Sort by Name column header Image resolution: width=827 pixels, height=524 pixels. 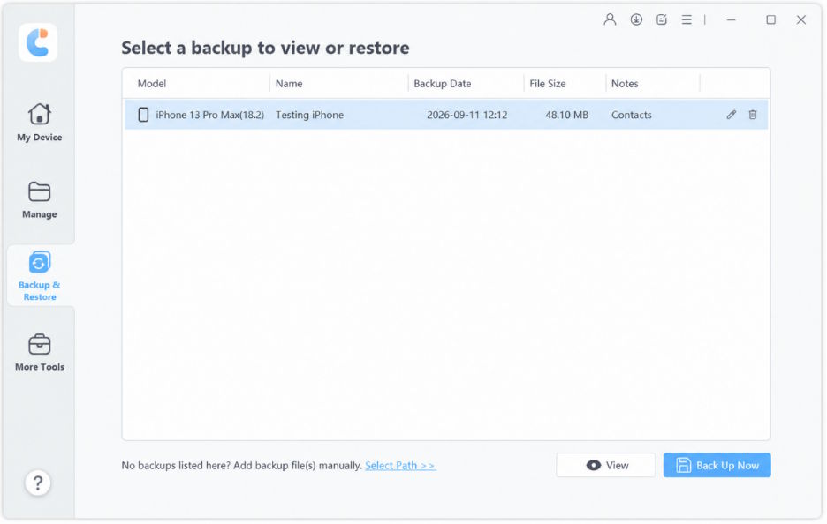pyautogui.click(x=289, y=83)
